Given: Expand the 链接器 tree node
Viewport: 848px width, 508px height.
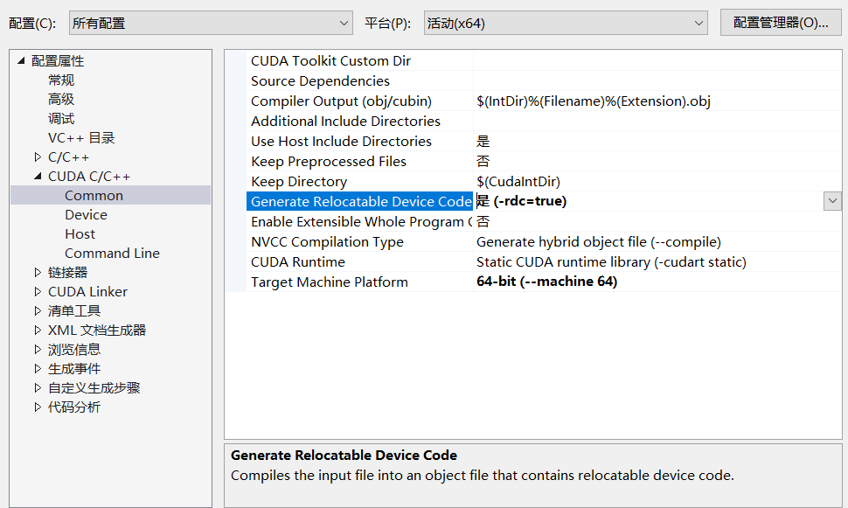Looking at the screenshot, I should (x=38, y=273).
